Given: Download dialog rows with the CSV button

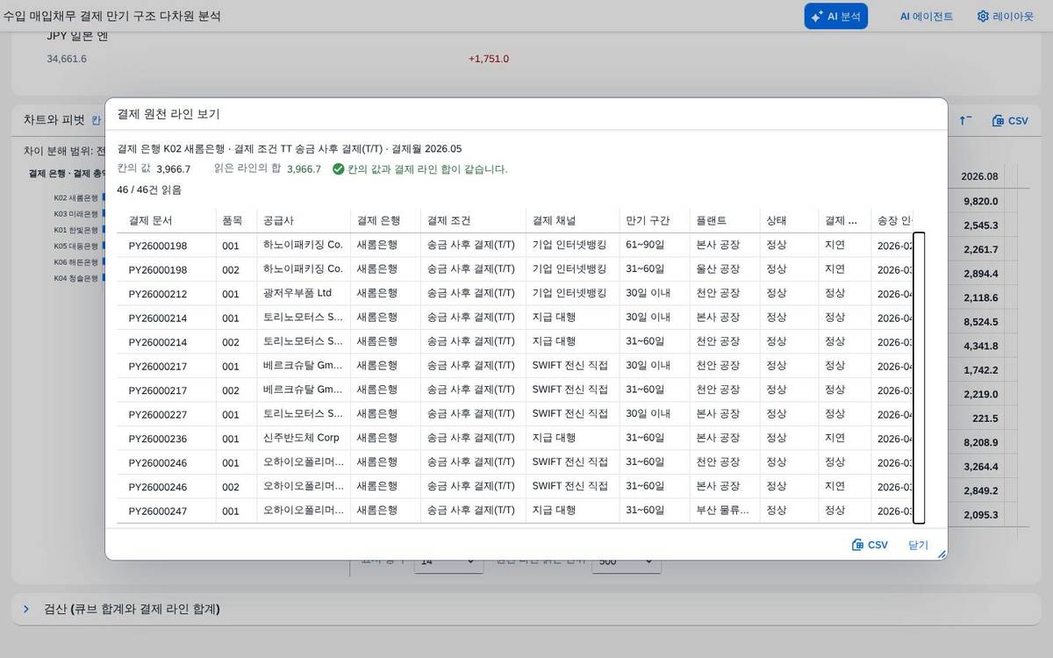Looking at the screenshot, I should pyautogui.click(x=870, y=545).
